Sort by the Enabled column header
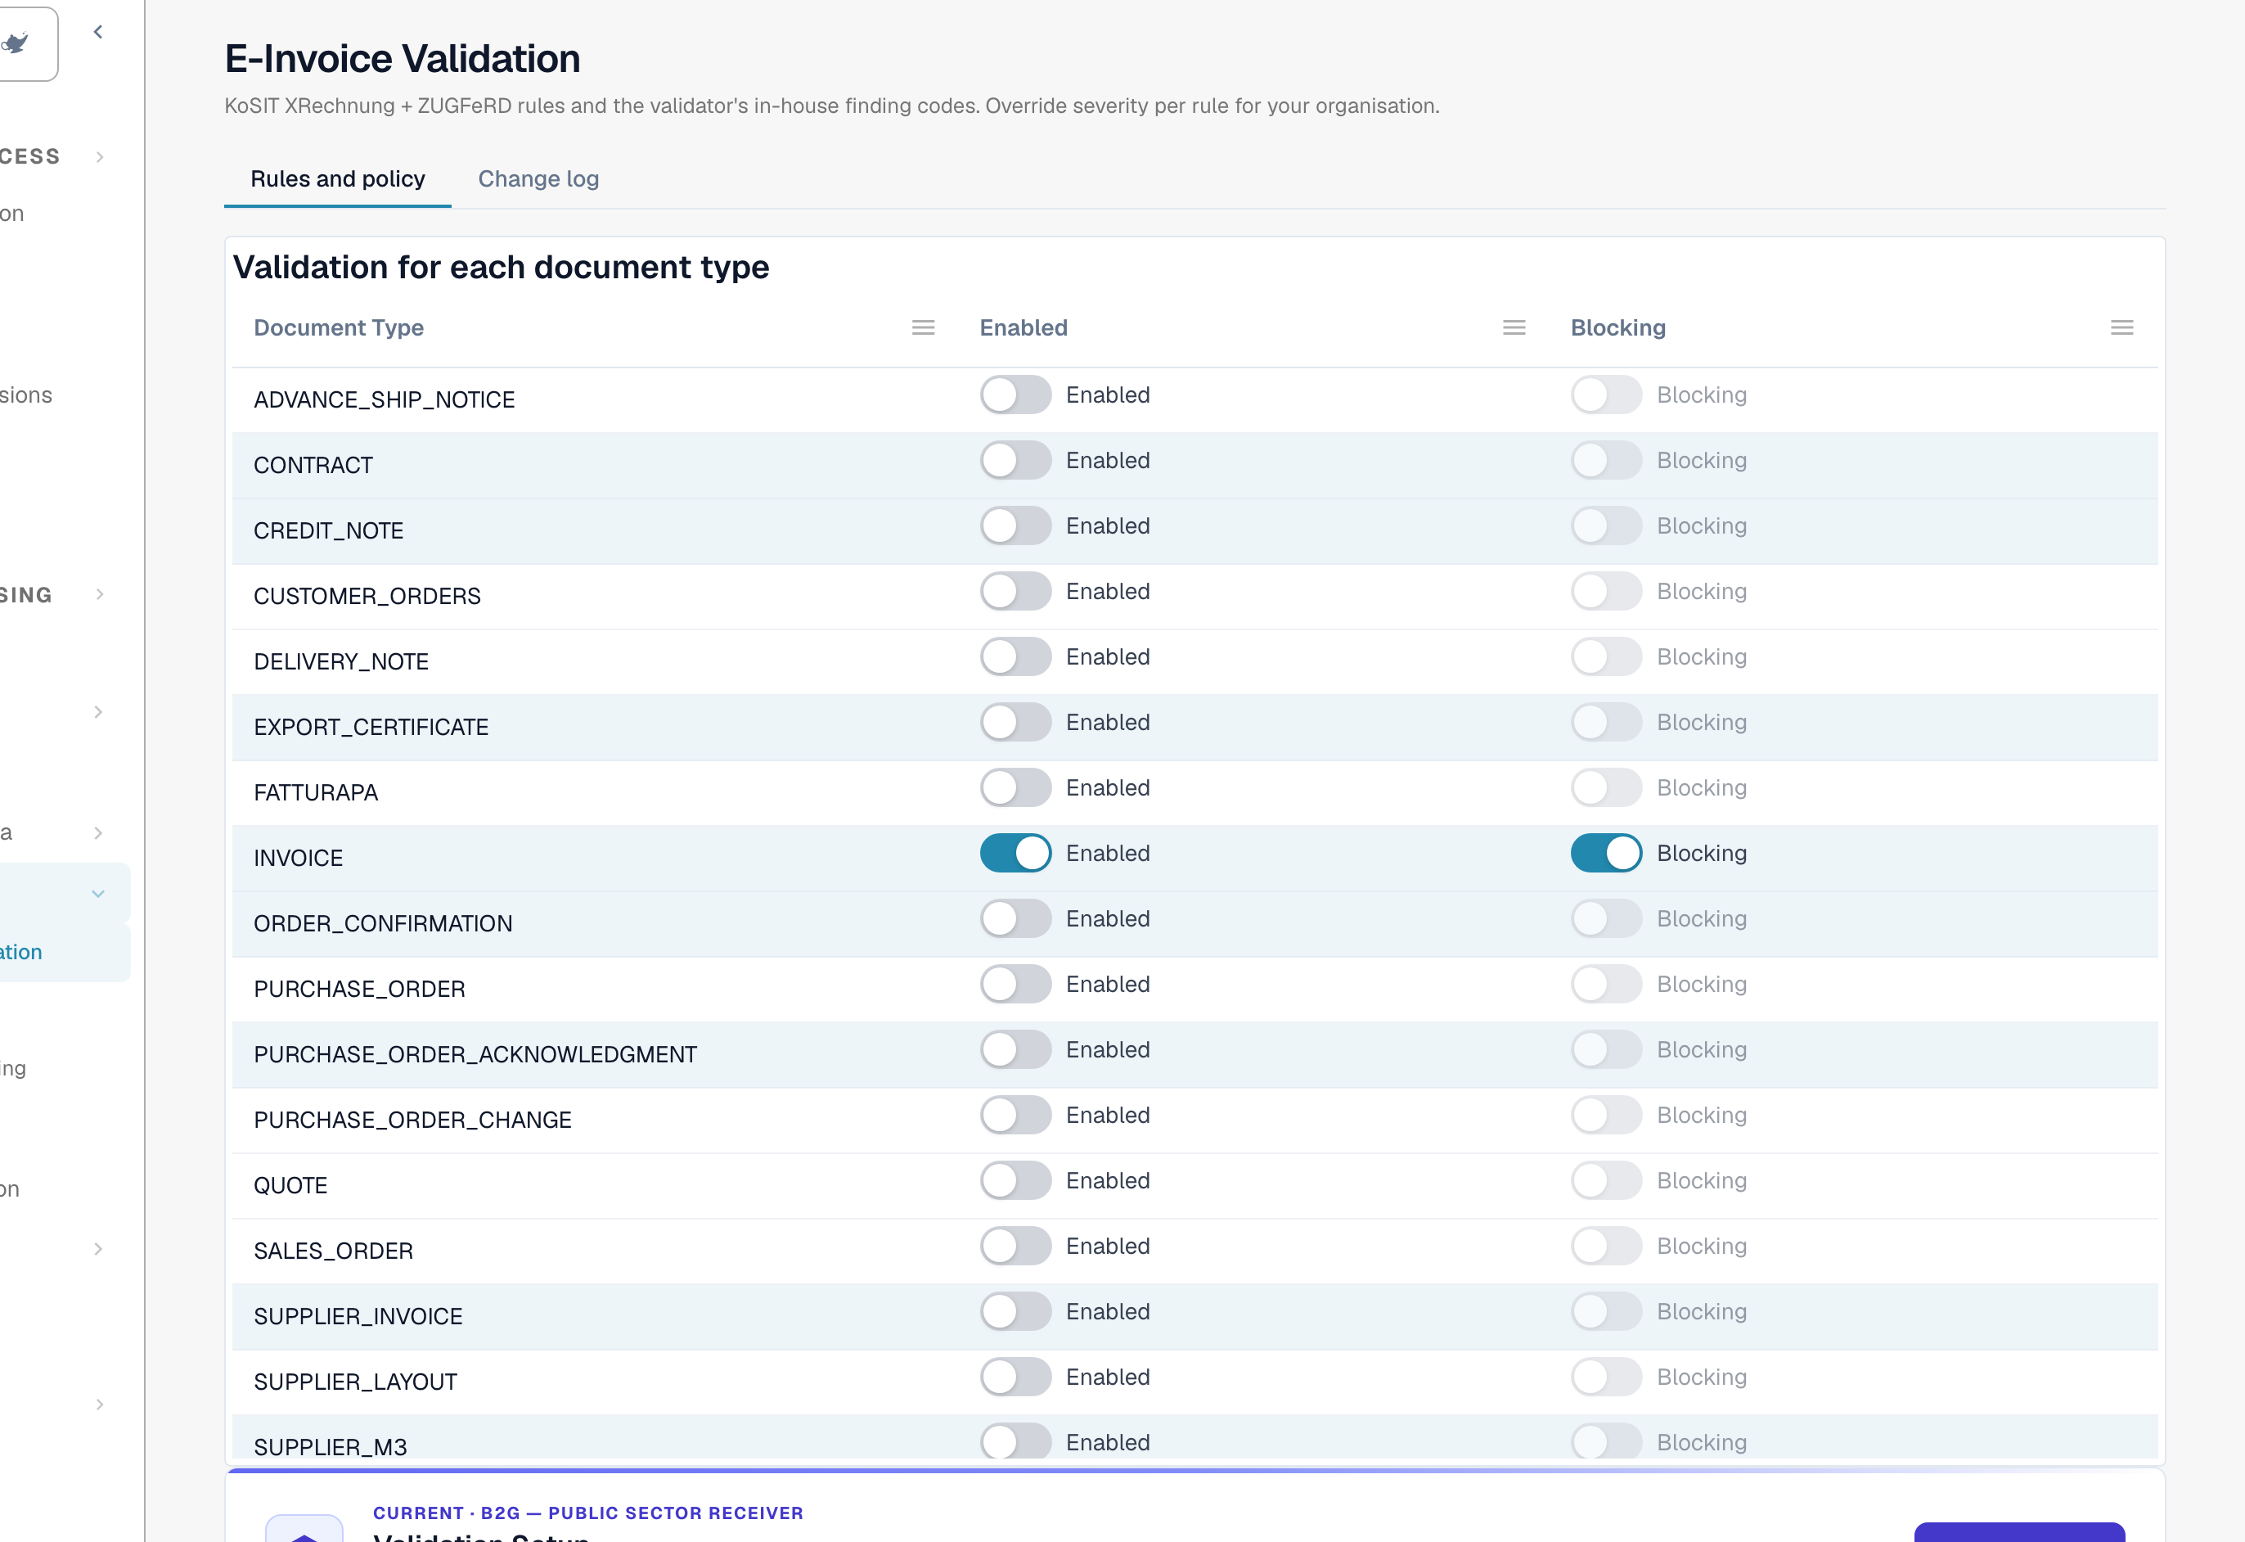The image size is (2245, 1542). coord(1023,327)
